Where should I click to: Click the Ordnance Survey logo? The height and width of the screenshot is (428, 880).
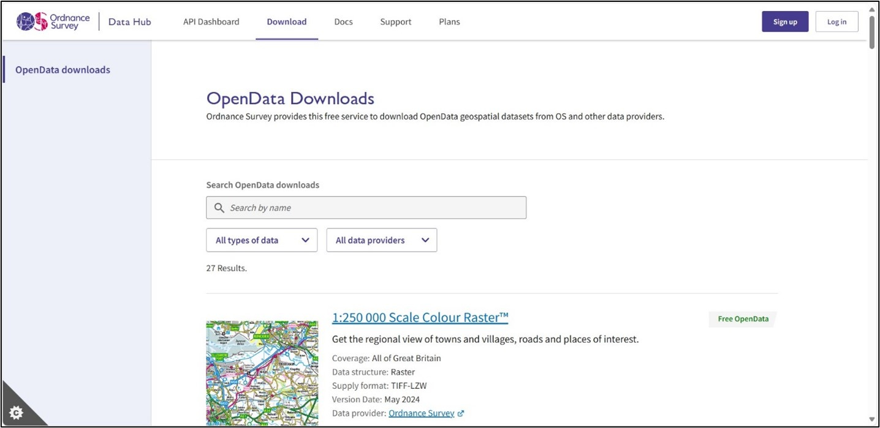[53, 21]
